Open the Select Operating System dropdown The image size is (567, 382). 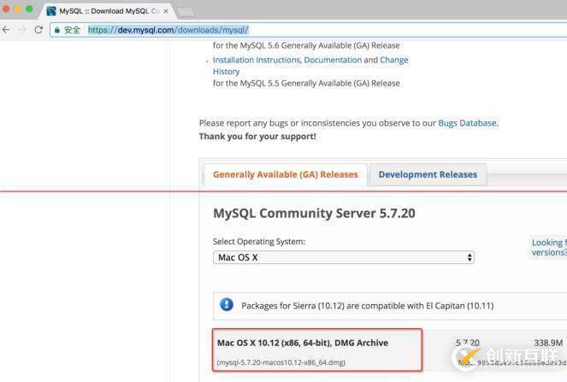(x=344, y=257)
